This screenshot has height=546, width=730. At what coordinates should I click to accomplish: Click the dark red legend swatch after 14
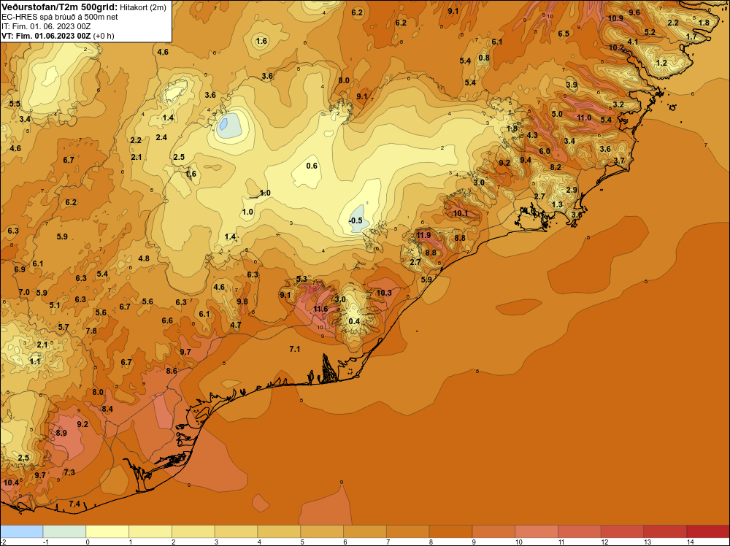point(707,531)
